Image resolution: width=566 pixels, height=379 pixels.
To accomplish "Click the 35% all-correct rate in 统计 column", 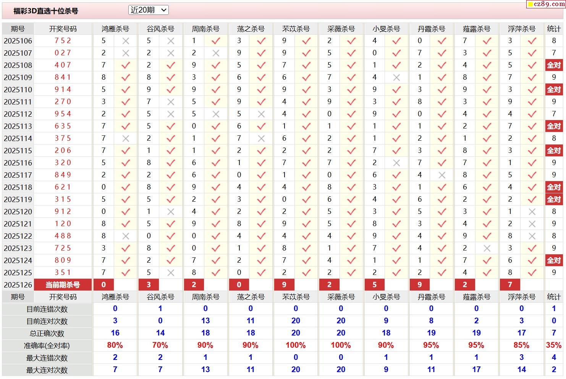I will pos(554,345).
